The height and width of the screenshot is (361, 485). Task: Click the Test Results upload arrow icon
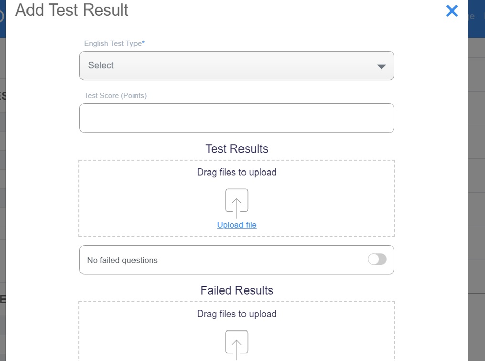coord(237,201)
